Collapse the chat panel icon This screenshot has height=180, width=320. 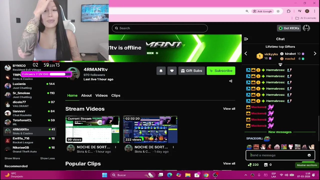[246, 39]
